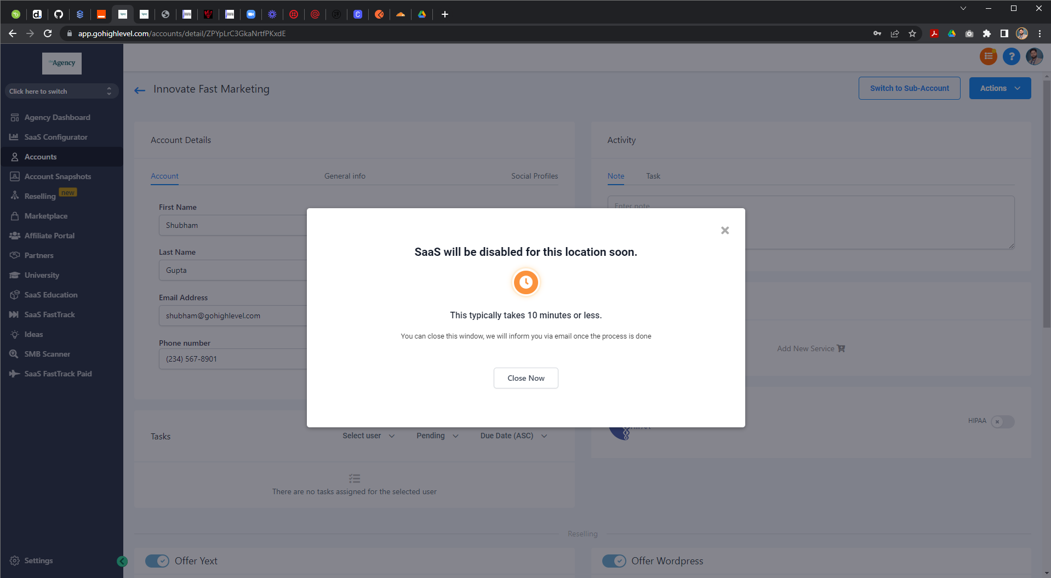Open Chrome three-dot menu
Viewport: 1051px width, 578px height.
tap(1039, 33)
